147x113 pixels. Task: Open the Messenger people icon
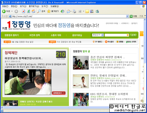pyautogui.click(x=97, y=11)
